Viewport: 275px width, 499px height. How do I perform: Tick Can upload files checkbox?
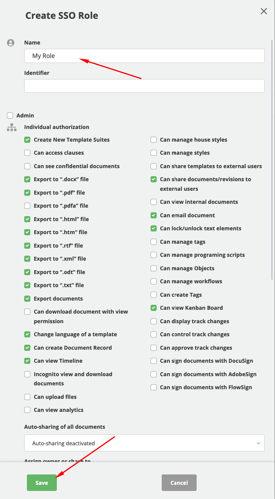click(27, 397)
